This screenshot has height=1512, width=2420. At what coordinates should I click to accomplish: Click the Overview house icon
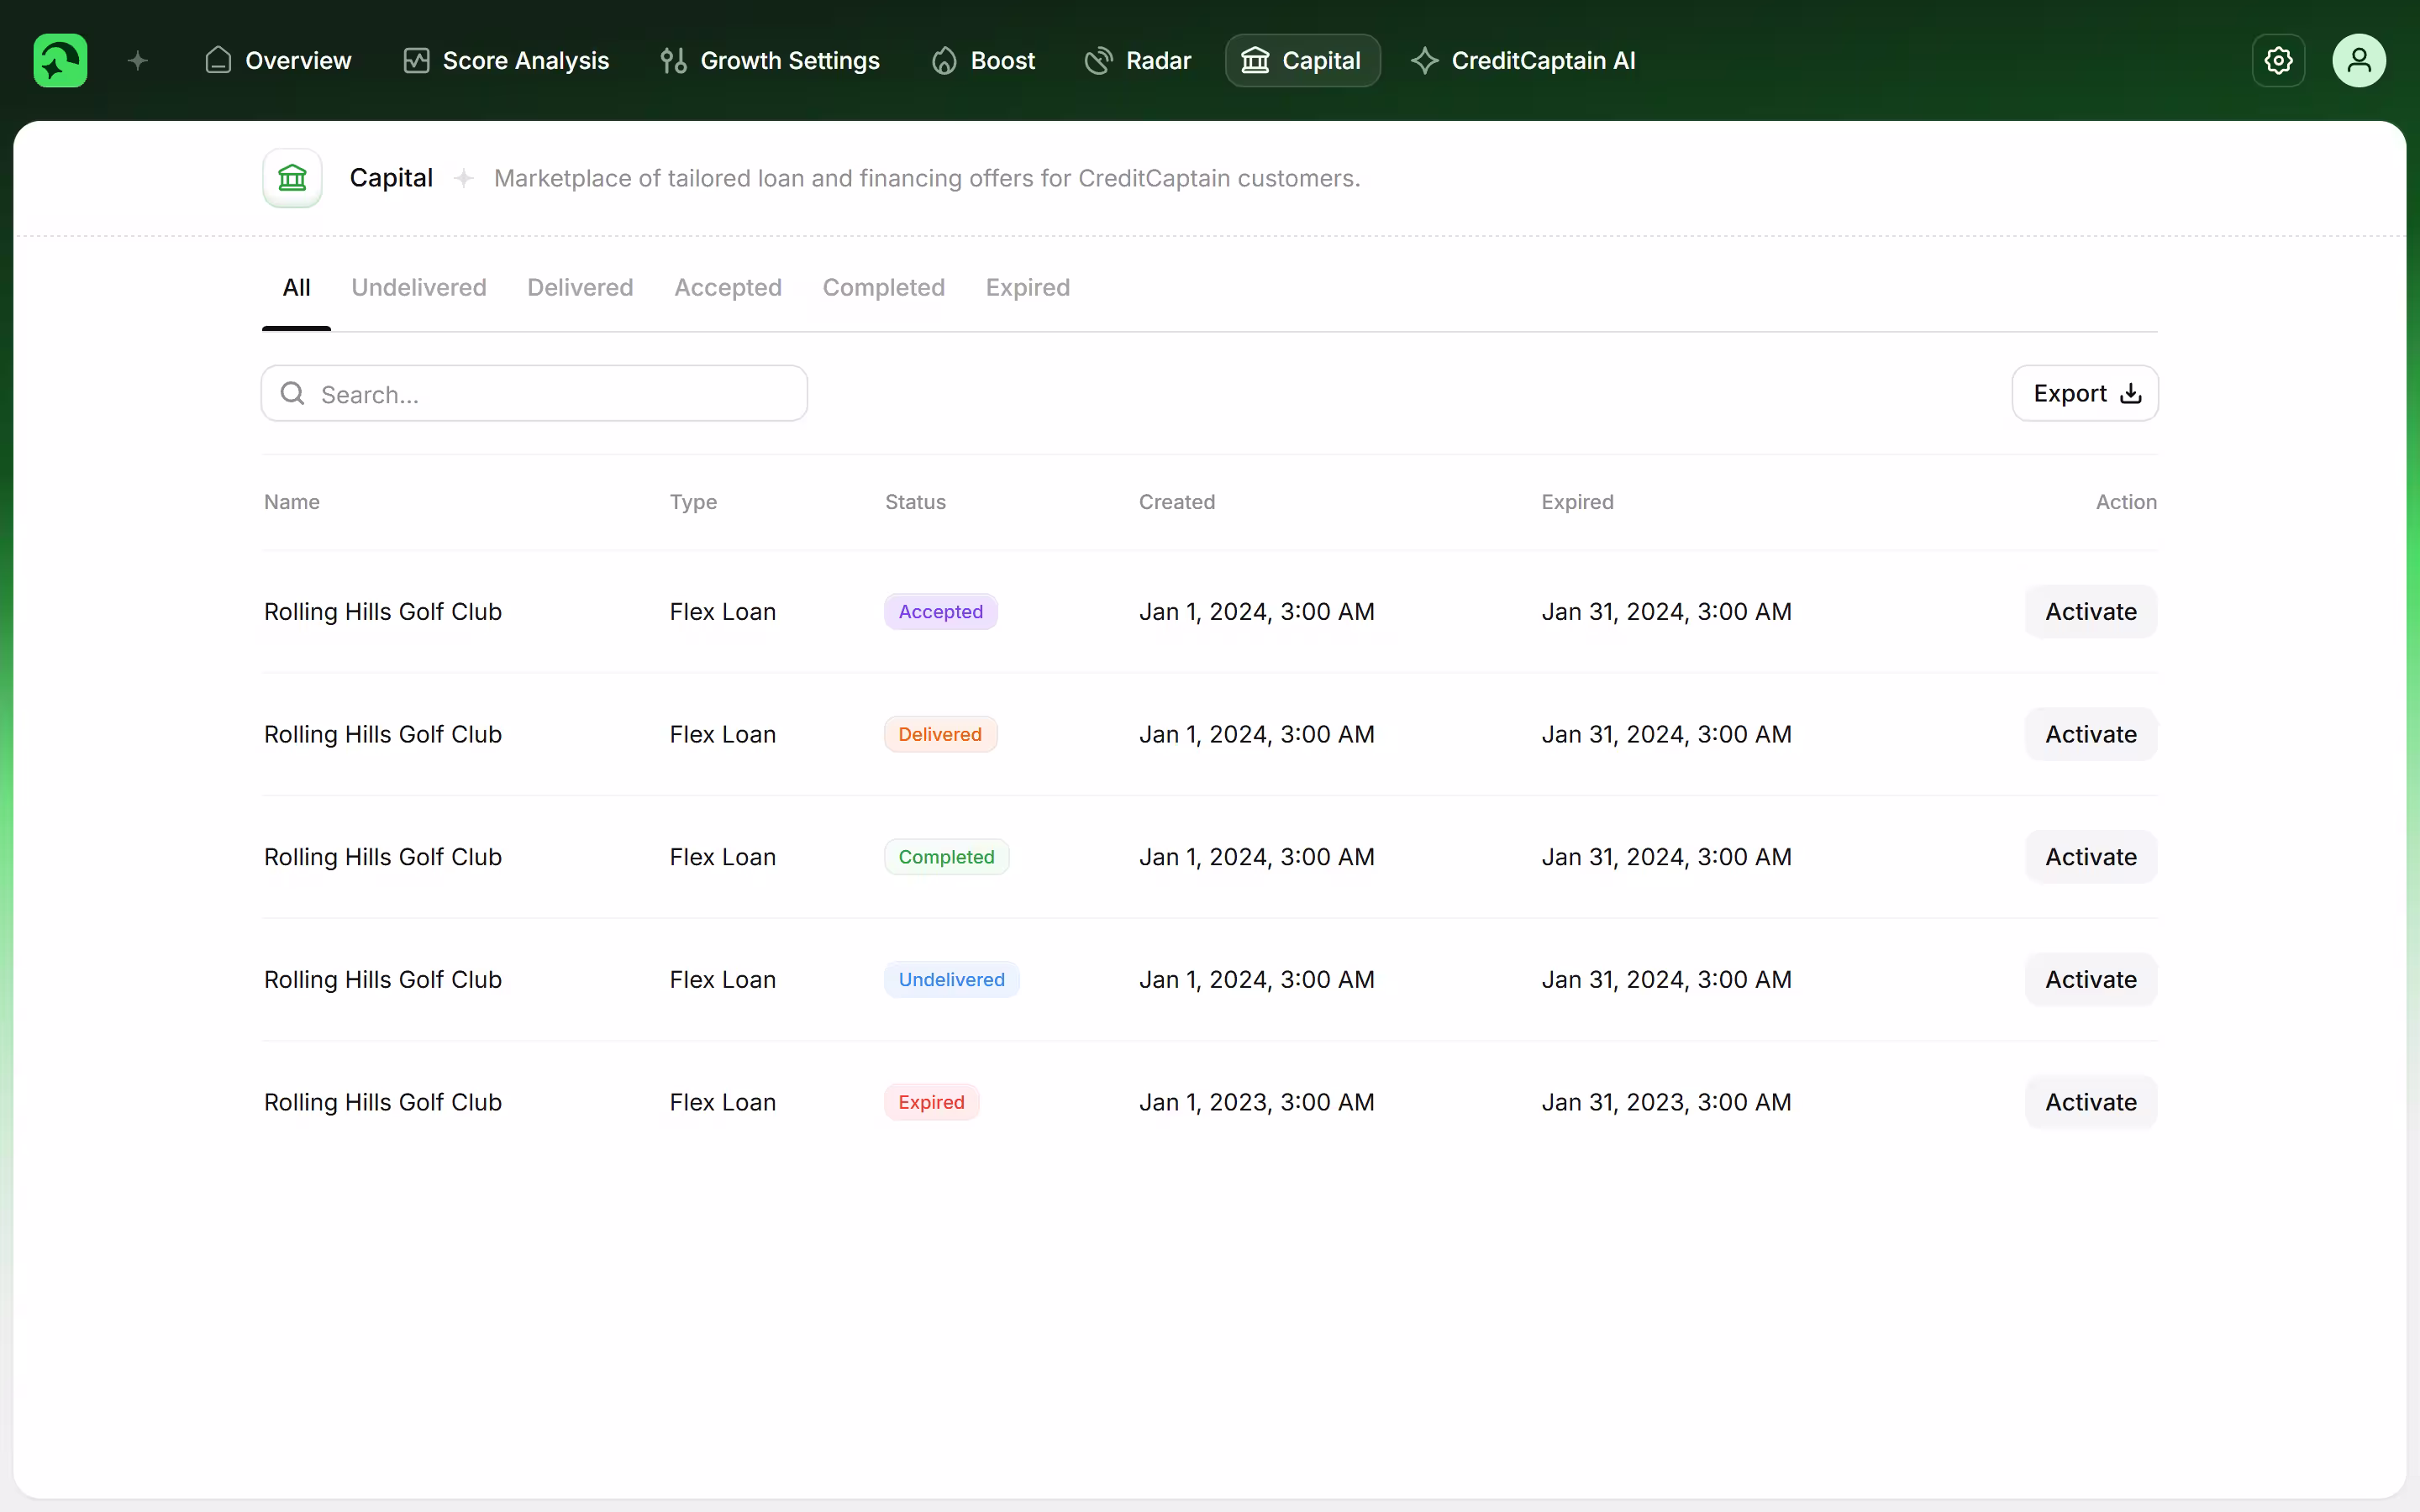click(x=218, y=61)
